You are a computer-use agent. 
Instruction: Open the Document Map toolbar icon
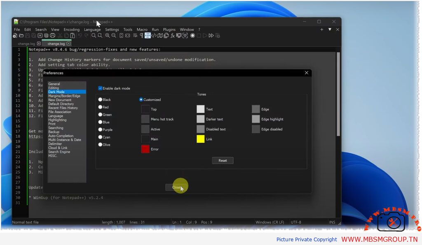tap(160, 36)
